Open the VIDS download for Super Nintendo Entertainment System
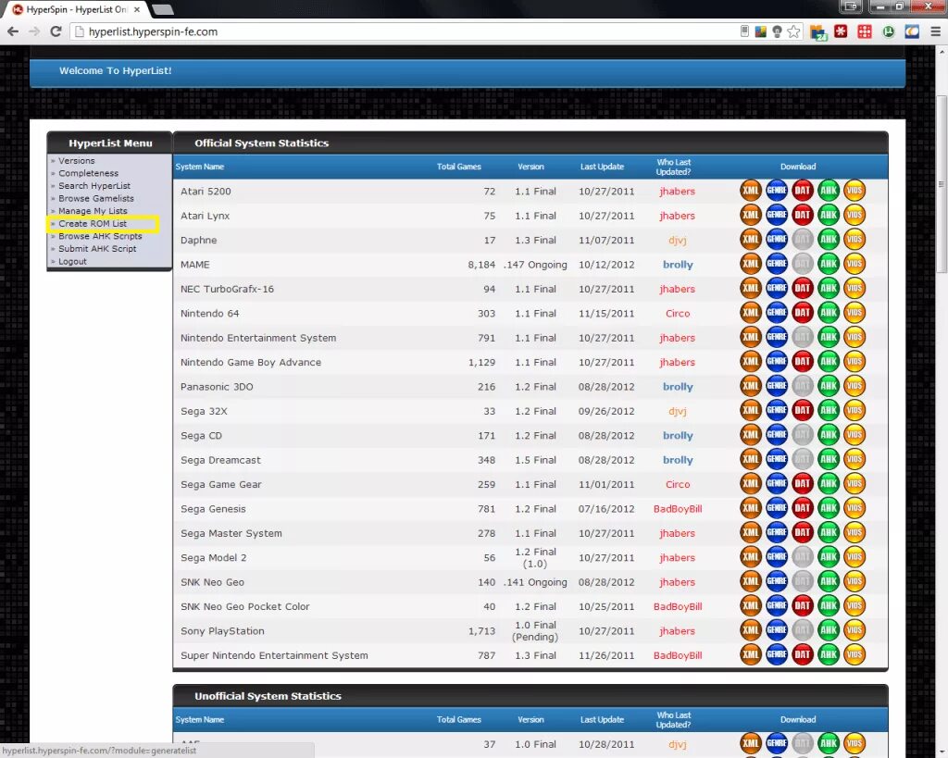Viewport: 948px width, 758px height. coord(854,654)
